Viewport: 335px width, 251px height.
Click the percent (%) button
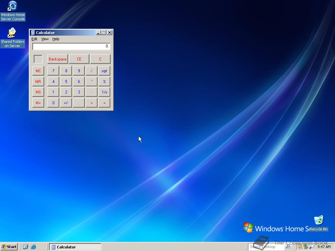click(x=104, y=81)
